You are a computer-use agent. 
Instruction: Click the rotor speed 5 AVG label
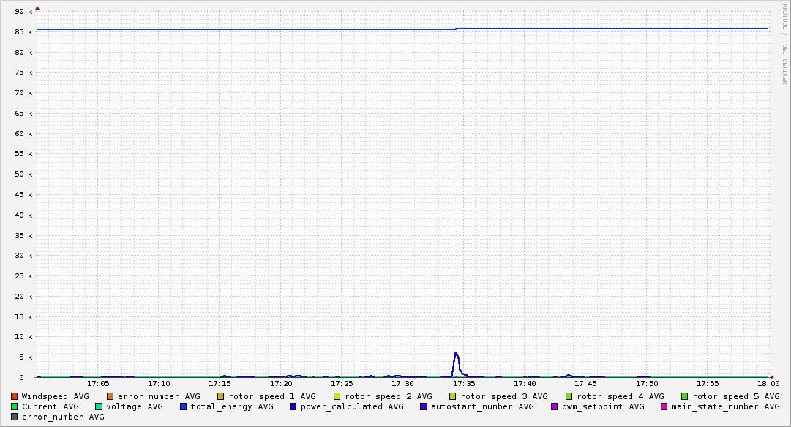pos(735,396)
